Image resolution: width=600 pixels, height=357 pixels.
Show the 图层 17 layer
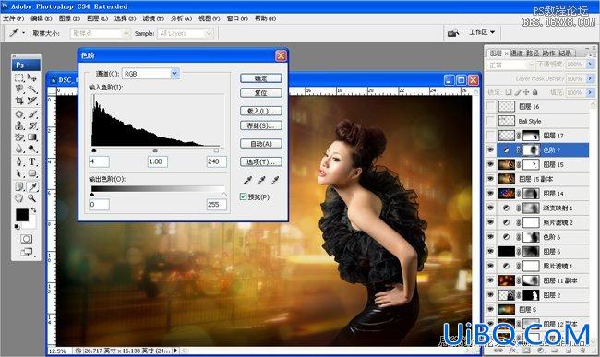coord(490,136)
